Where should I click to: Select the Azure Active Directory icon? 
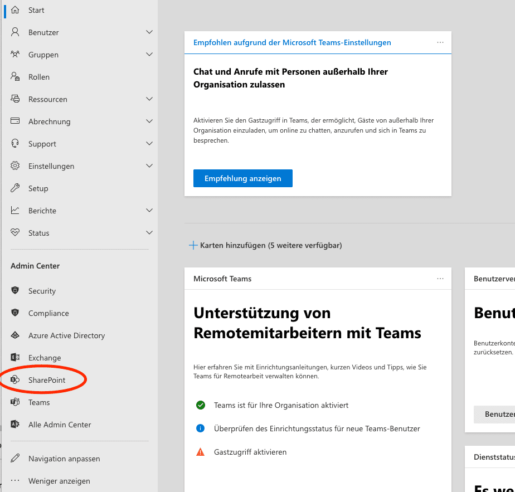point(15,335)
